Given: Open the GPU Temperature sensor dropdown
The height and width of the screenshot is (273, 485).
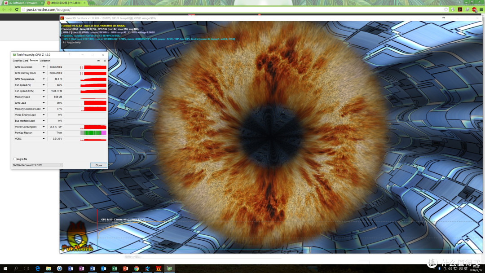Looking at the screenshot, I should click(x=44, y=79).
